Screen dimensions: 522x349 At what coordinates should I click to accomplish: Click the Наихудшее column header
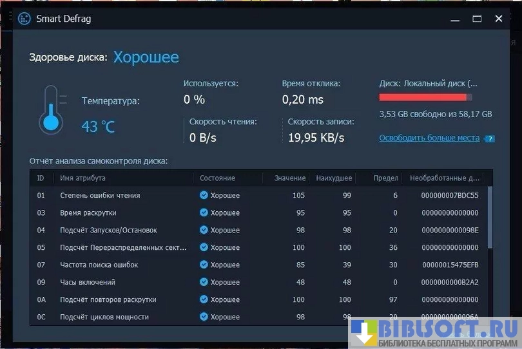pos(334,178)
